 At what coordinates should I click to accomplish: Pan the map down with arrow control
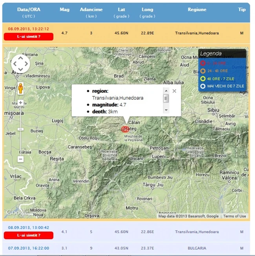point(20,69)
